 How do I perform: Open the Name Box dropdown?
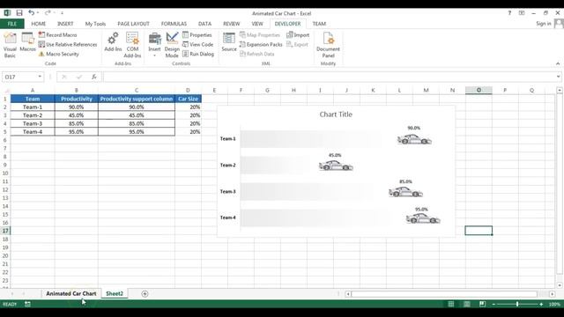point(40,77)
